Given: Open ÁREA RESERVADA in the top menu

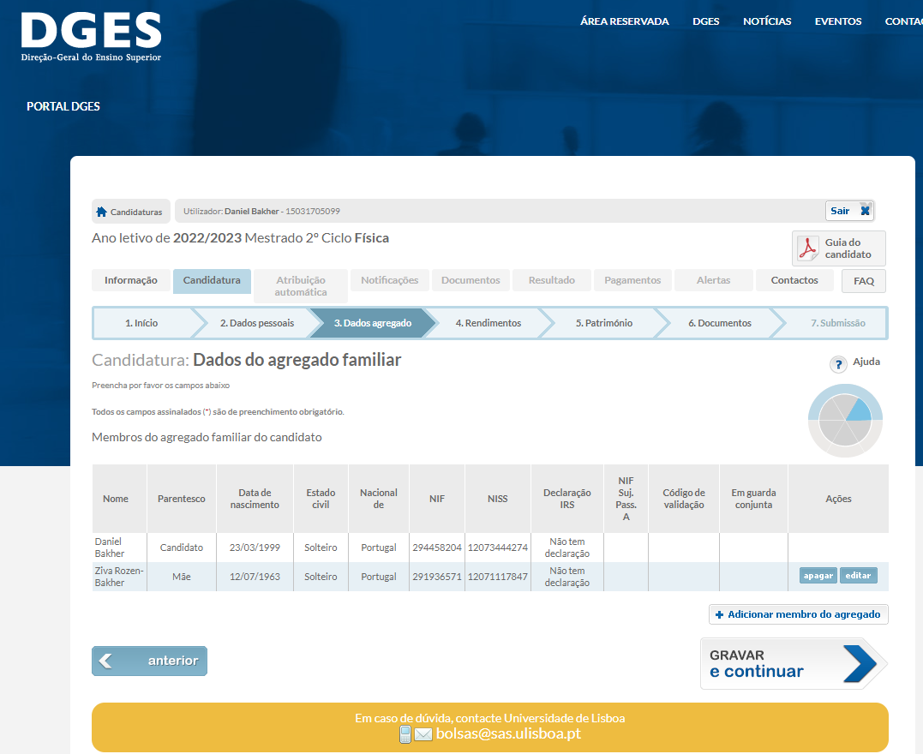Looking at the screenshot, I should coord(625,21).
